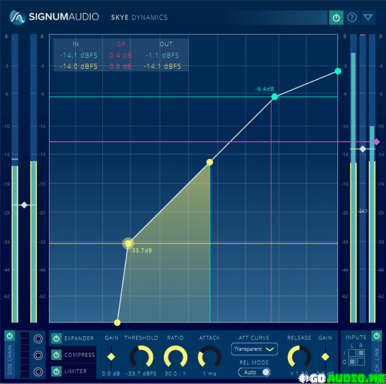The image size is (386, 384).
Task: Open the help question mark icon
Action: point(352,18)
